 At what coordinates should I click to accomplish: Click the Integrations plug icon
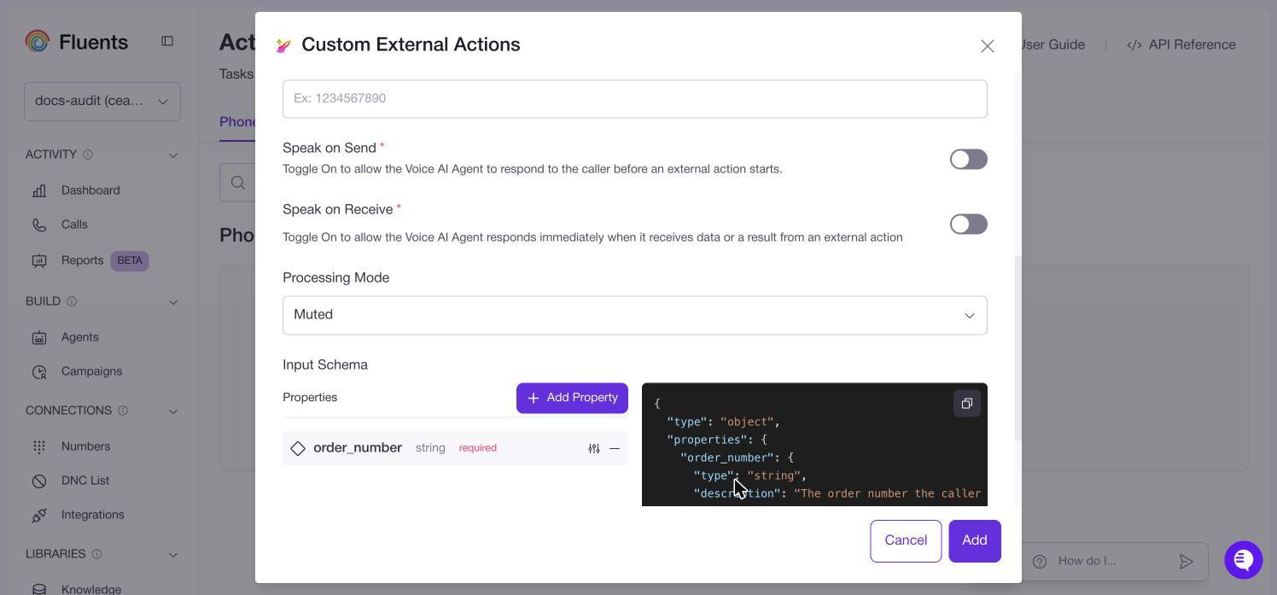pos(39,515)
